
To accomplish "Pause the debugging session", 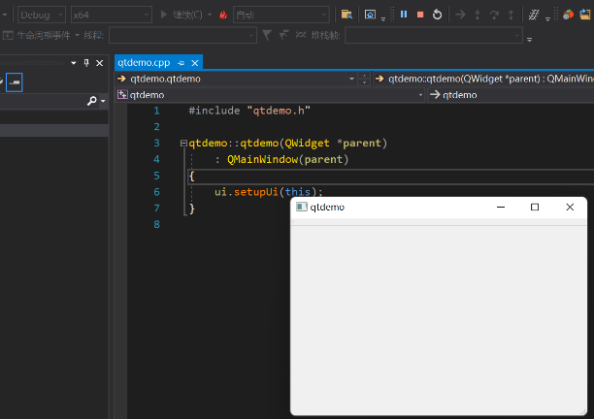I will click(x=404, y=15).
